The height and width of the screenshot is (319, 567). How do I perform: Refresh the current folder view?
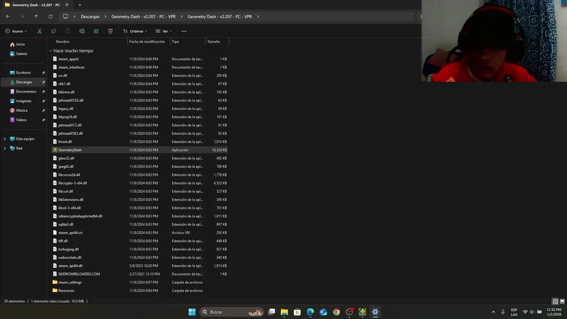coord(50,16)
